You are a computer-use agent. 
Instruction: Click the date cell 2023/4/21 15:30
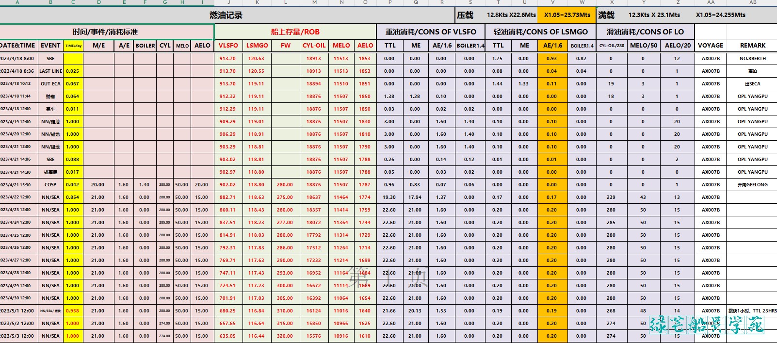tap(18, 185)
